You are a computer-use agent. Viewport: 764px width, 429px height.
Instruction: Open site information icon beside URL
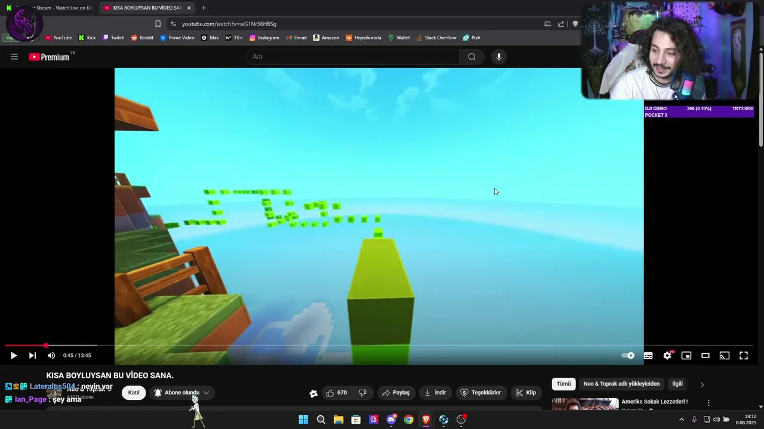point(173,24)
